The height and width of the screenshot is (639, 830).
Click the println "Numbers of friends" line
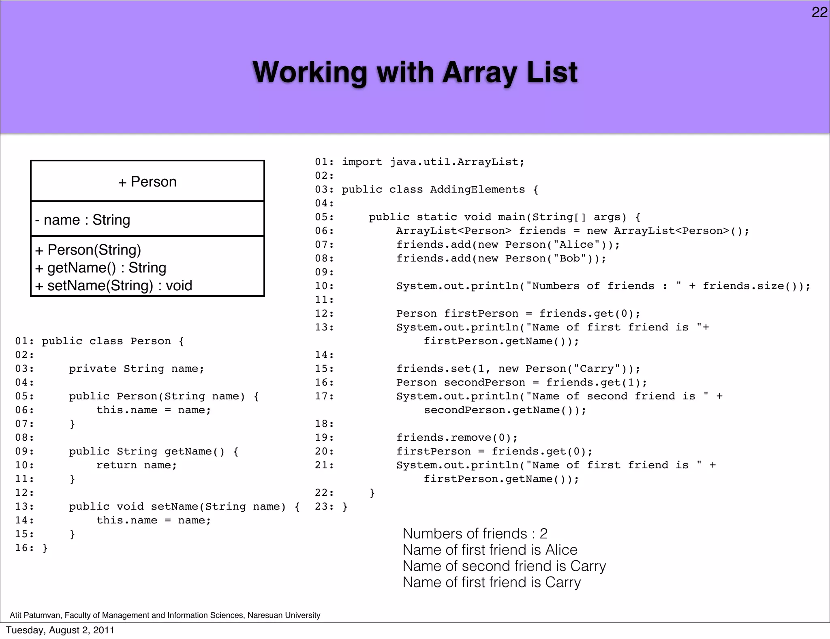tap(603, 286)
